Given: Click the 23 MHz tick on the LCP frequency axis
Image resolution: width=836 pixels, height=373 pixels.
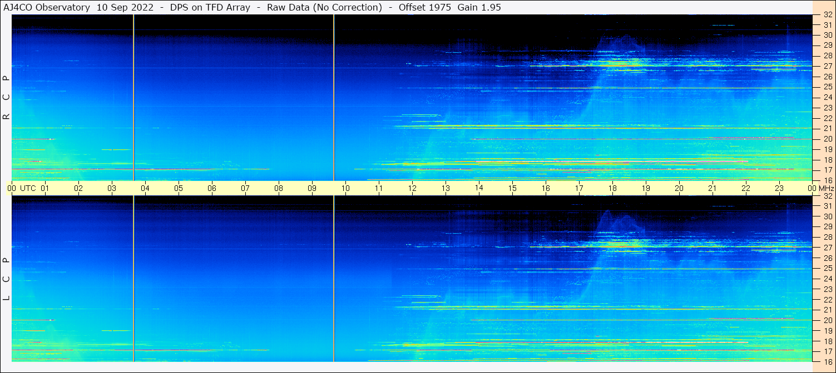Looking at the screenshot, I should tap(828, 289).
